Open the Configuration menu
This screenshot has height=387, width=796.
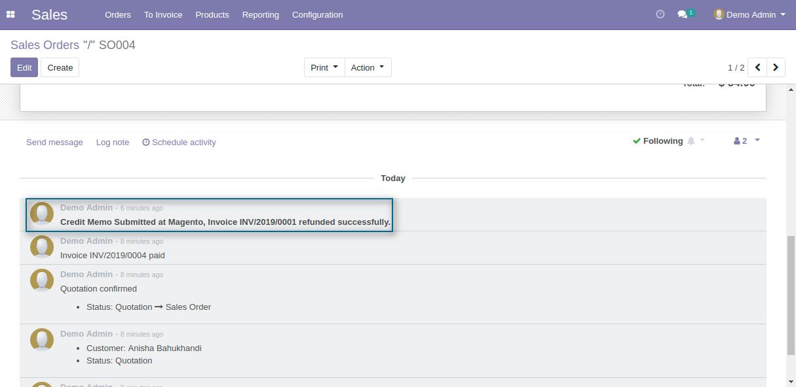coord(317,14)
